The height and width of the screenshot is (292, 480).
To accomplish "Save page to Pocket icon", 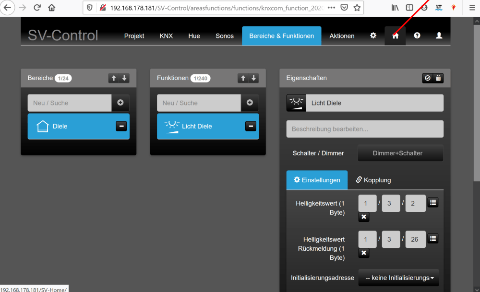I will tap(344, 8).
